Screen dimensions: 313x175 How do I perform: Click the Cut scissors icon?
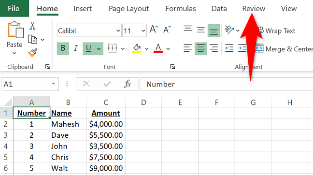click(x=32, y=26)
